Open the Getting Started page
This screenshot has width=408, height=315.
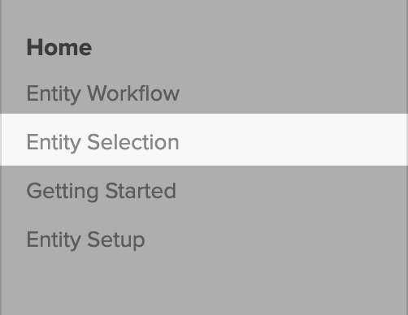(102, 192)
